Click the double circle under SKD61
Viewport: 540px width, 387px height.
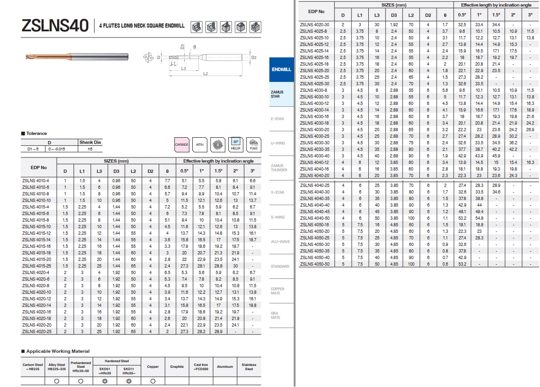pos(105,381)
